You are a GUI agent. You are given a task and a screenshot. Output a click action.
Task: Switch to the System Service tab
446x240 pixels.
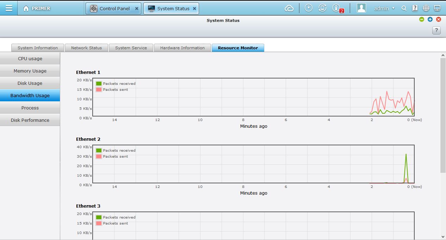(x=131, y=48)
